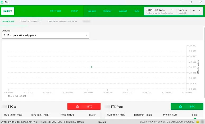Click the red sell BTC button icon

tap(77, 107)
